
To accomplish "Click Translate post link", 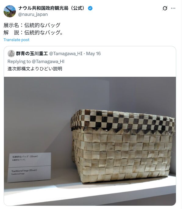I will click(x=16, y=40).
